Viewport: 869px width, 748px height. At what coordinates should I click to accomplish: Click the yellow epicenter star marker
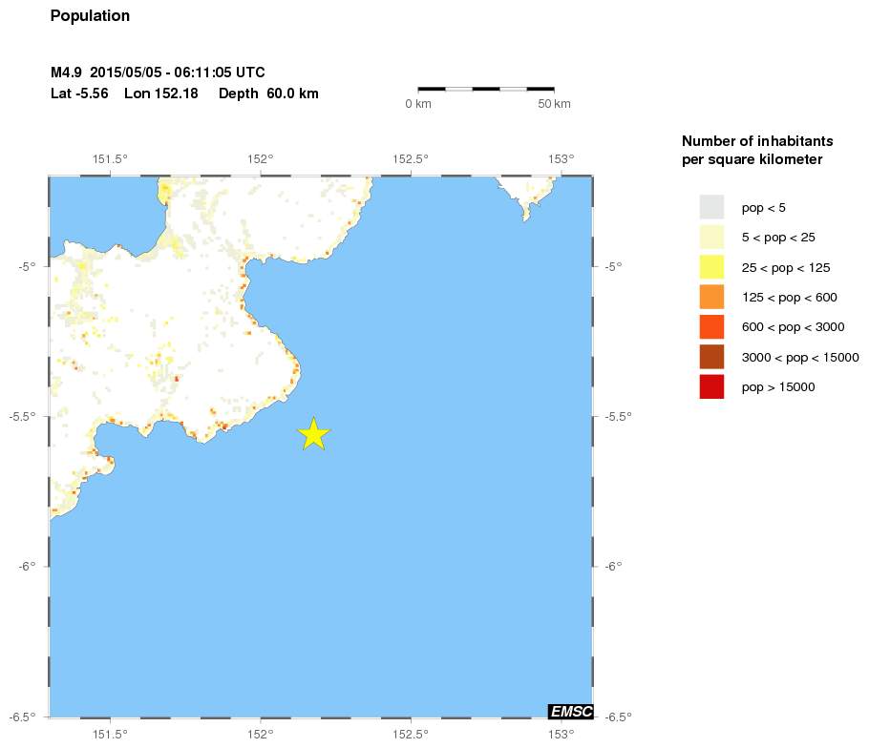click(313, 434)
